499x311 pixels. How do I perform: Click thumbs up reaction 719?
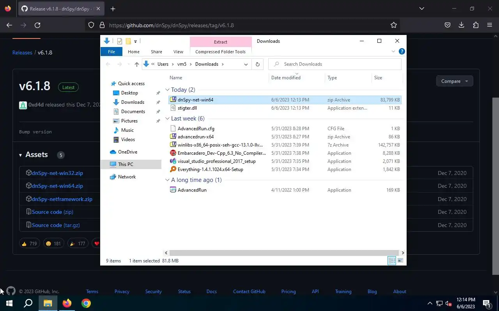(29, 244)
